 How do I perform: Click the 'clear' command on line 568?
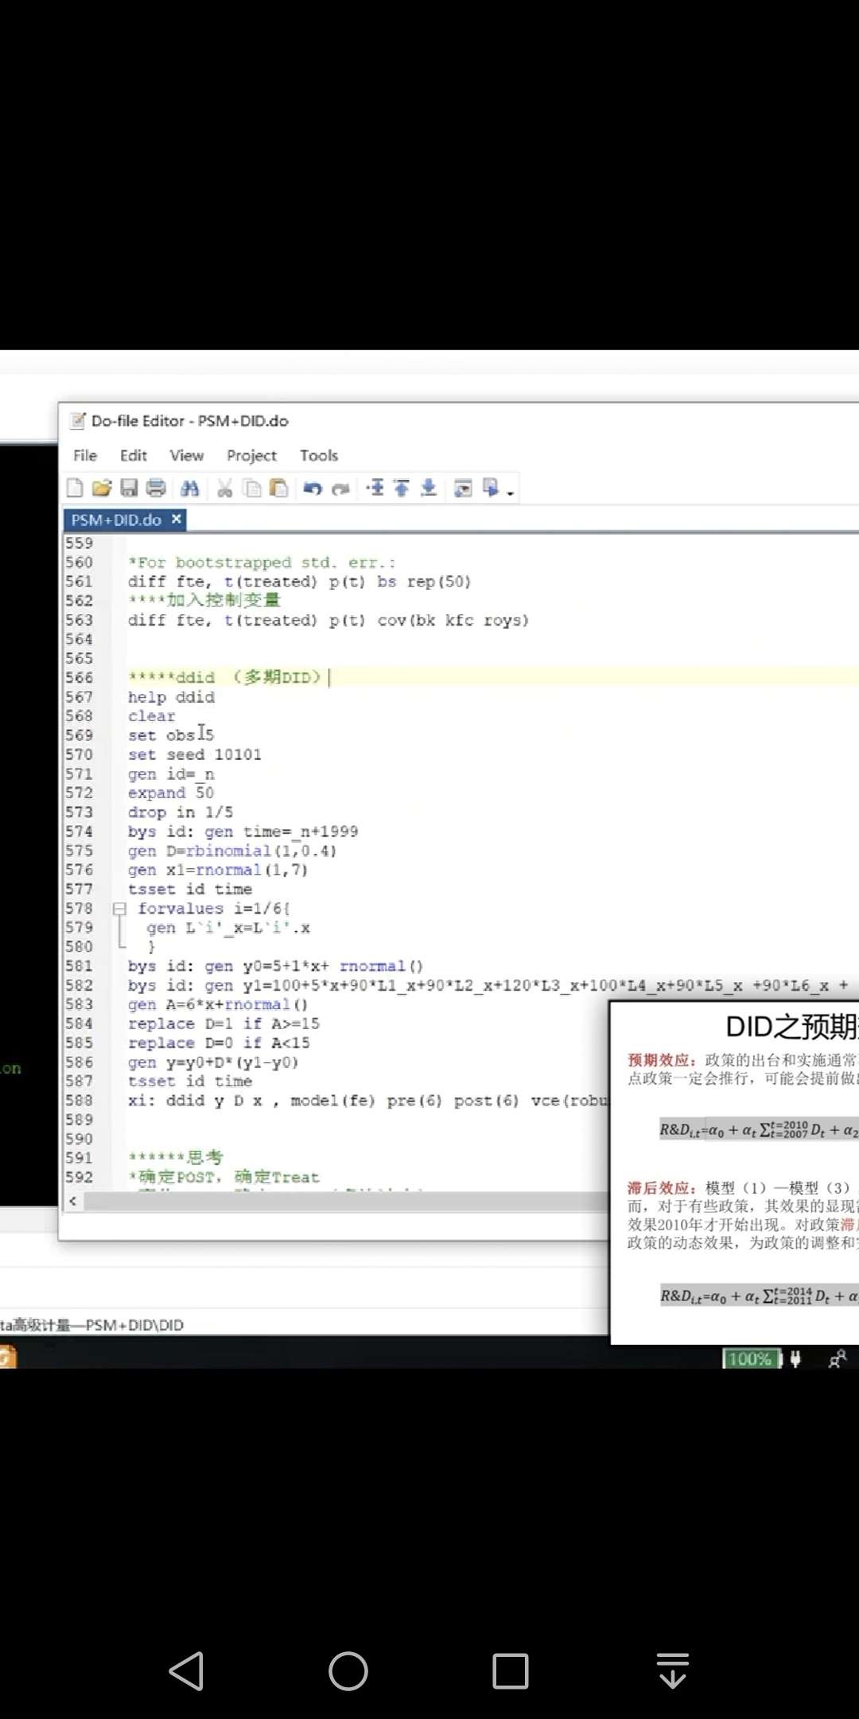pos(151,716)
